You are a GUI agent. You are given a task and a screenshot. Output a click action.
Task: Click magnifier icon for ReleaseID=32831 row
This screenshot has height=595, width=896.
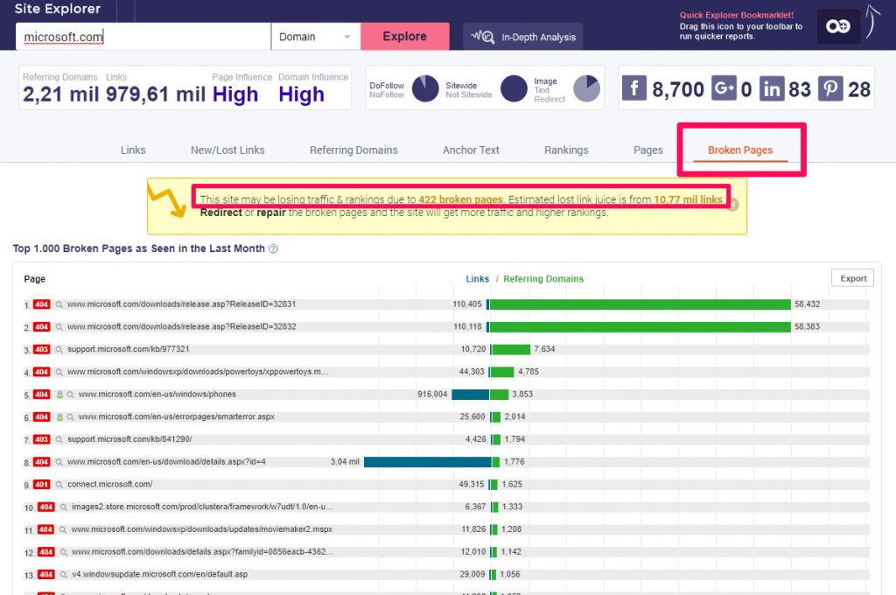coord(59,304)
